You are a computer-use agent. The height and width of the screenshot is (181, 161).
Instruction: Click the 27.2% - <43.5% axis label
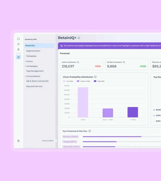pyautogui.click(x=108, y=120)
